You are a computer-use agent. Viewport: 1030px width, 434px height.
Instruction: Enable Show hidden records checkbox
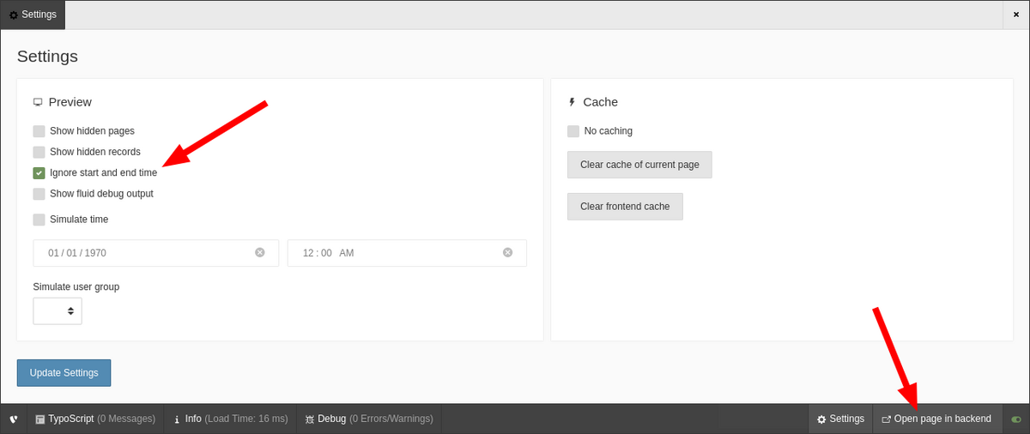tap(39, 152)
